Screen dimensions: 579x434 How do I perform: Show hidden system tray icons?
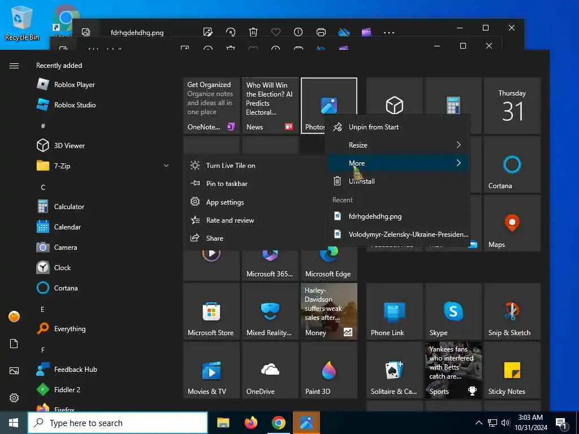pos(478,423)
